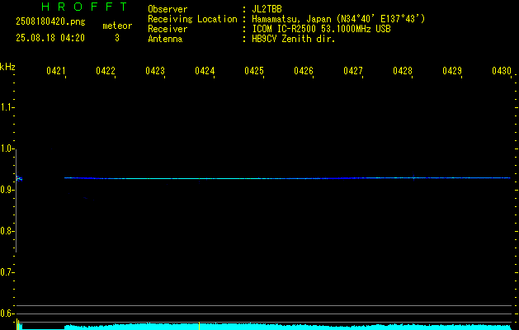This screenshot has width=519, height=330.
Task: Click the ICOM IC-R2500 53.1000MHz USB text
Action: 321,29
